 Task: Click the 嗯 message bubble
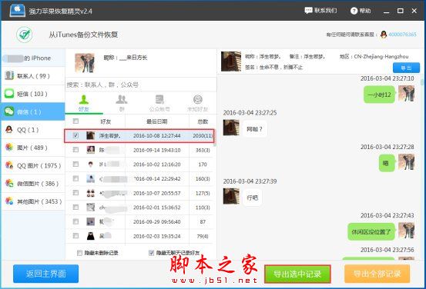click(387, 163)
